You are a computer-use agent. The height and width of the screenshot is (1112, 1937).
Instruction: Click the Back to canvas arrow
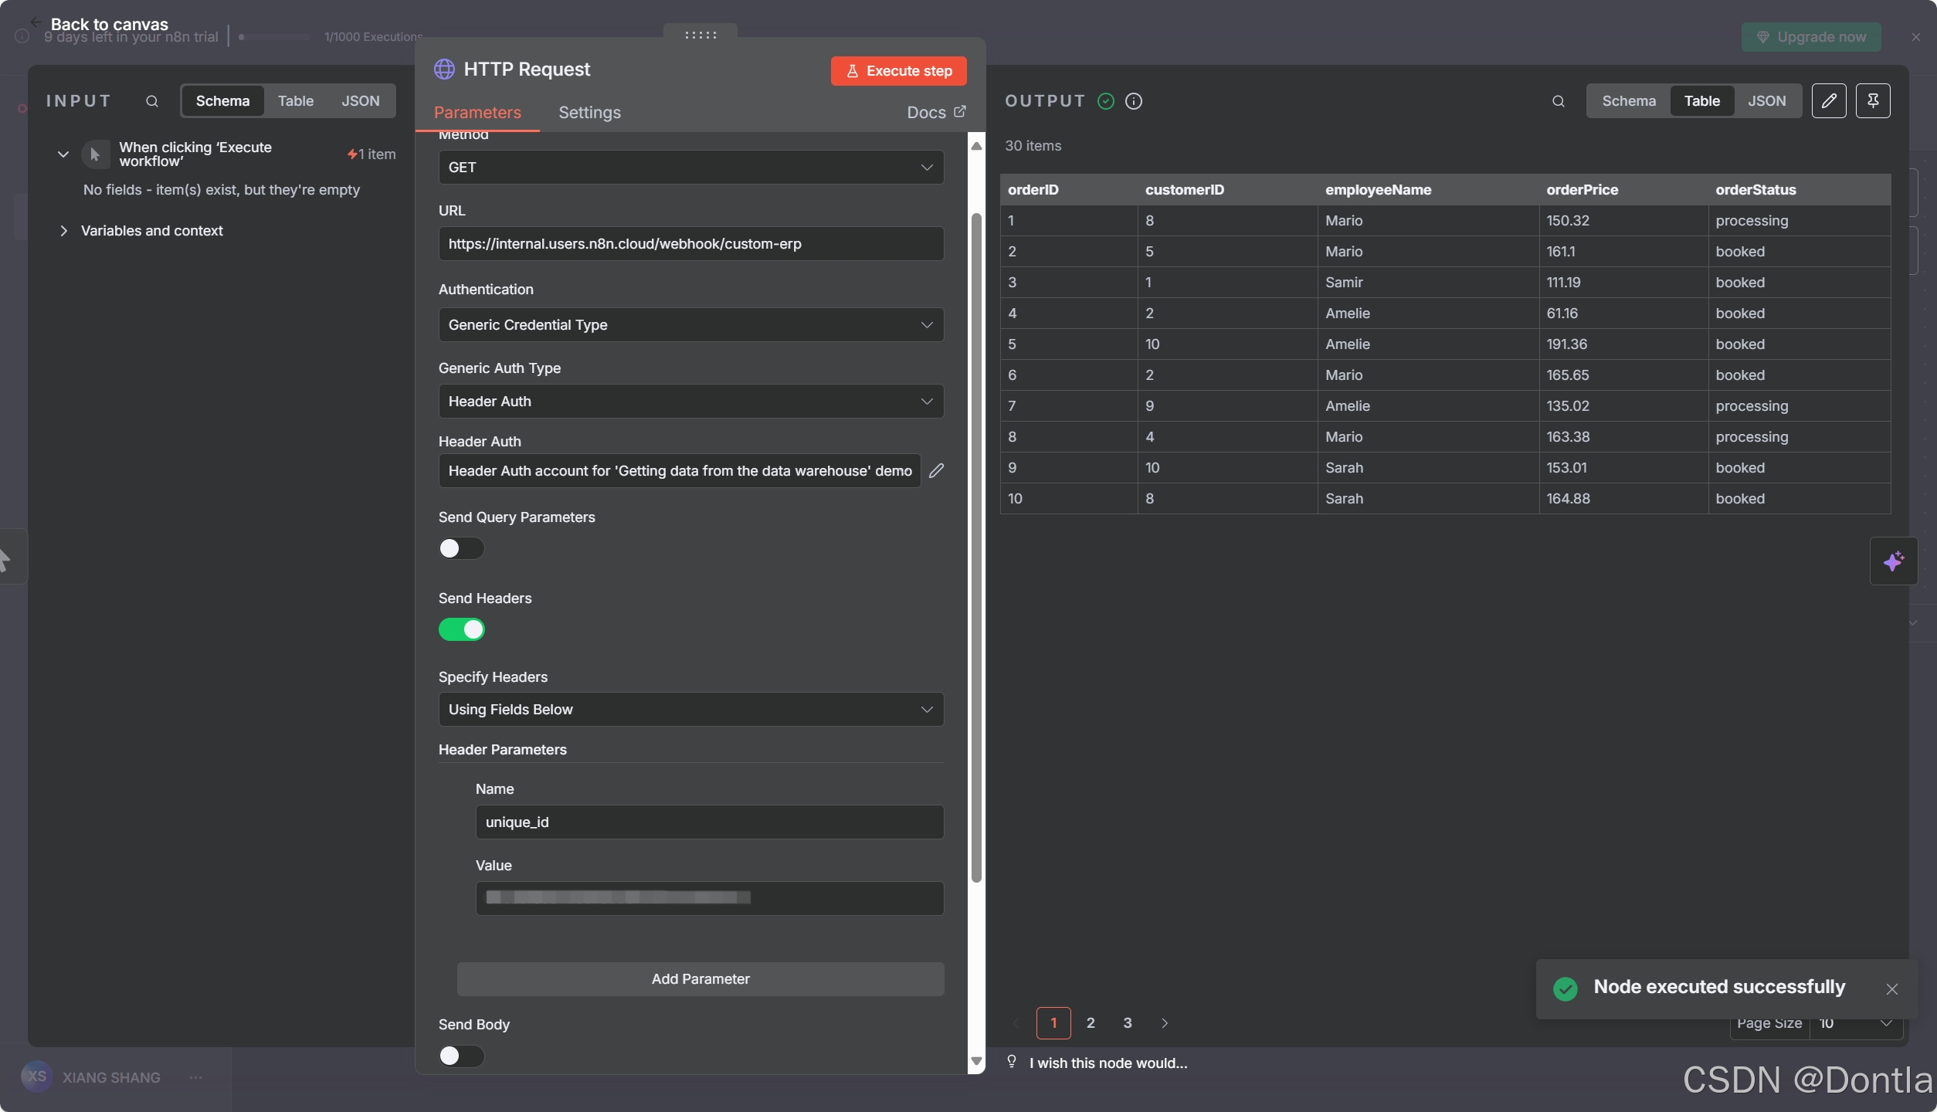(x=36, y=22)
